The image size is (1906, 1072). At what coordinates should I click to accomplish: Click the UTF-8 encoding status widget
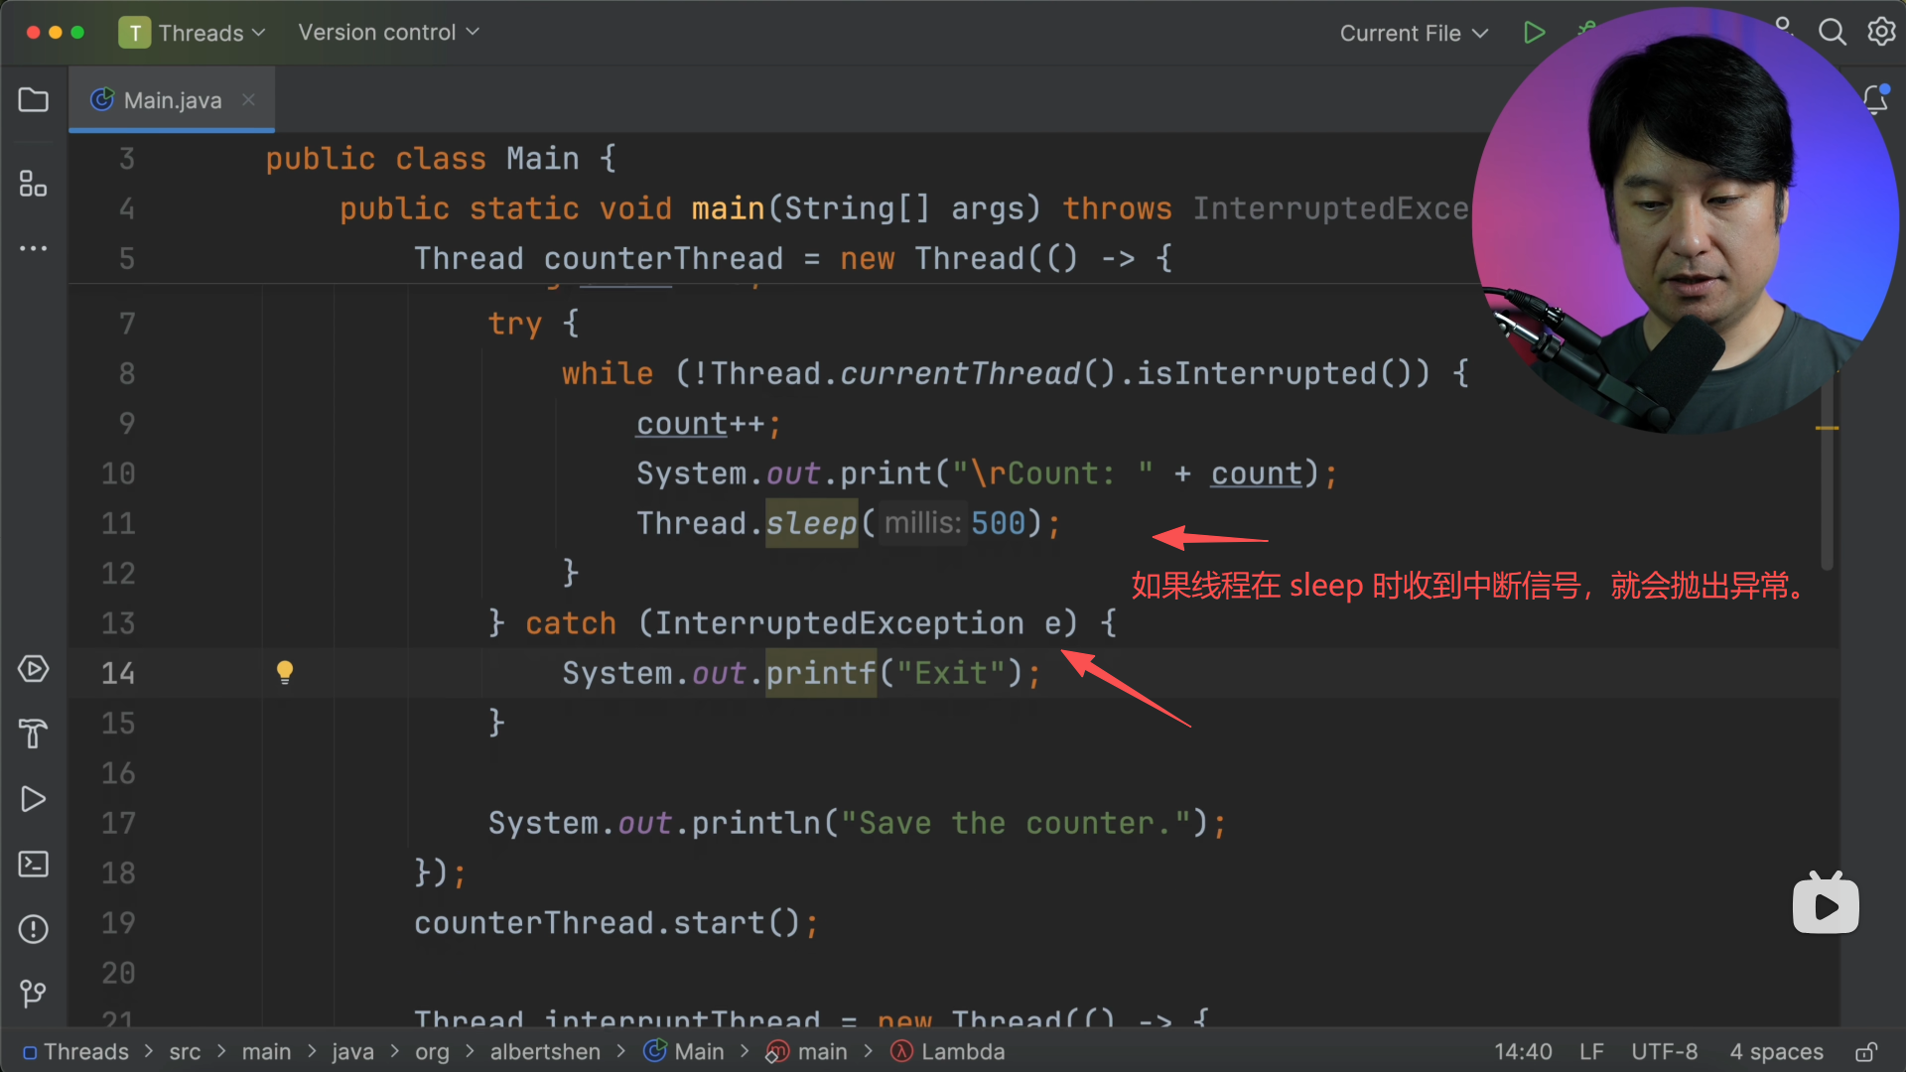click(1664, 1052)
